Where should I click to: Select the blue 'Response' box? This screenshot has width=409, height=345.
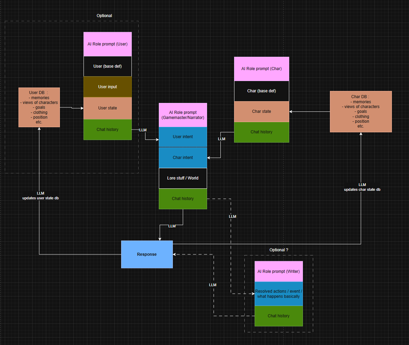[x=147, y=254]
